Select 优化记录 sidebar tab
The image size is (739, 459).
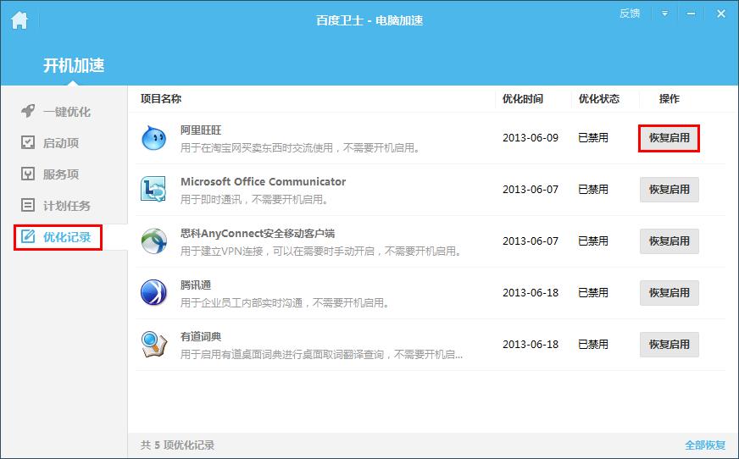(x=65, y=237)
